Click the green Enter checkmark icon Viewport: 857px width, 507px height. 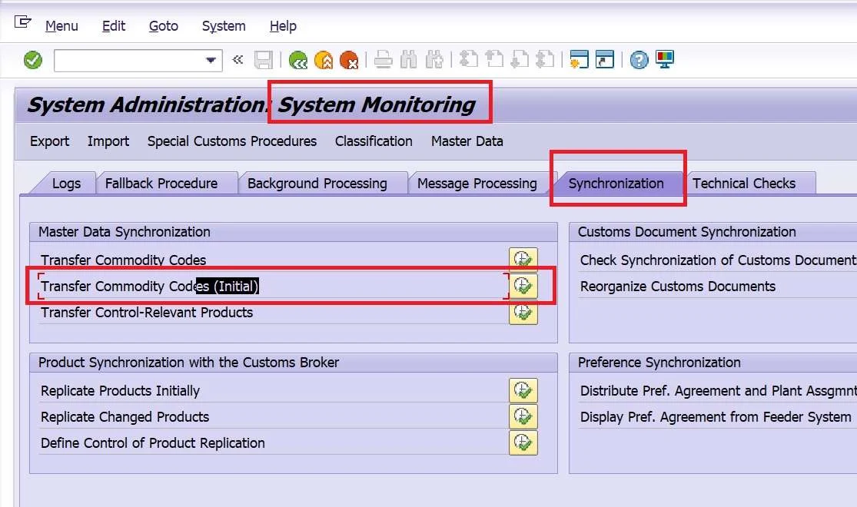coord(33,60)
